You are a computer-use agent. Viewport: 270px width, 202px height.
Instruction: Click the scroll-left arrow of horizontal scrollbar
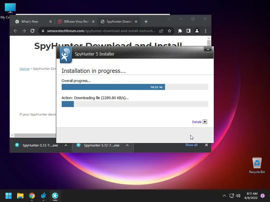point(12,135)
